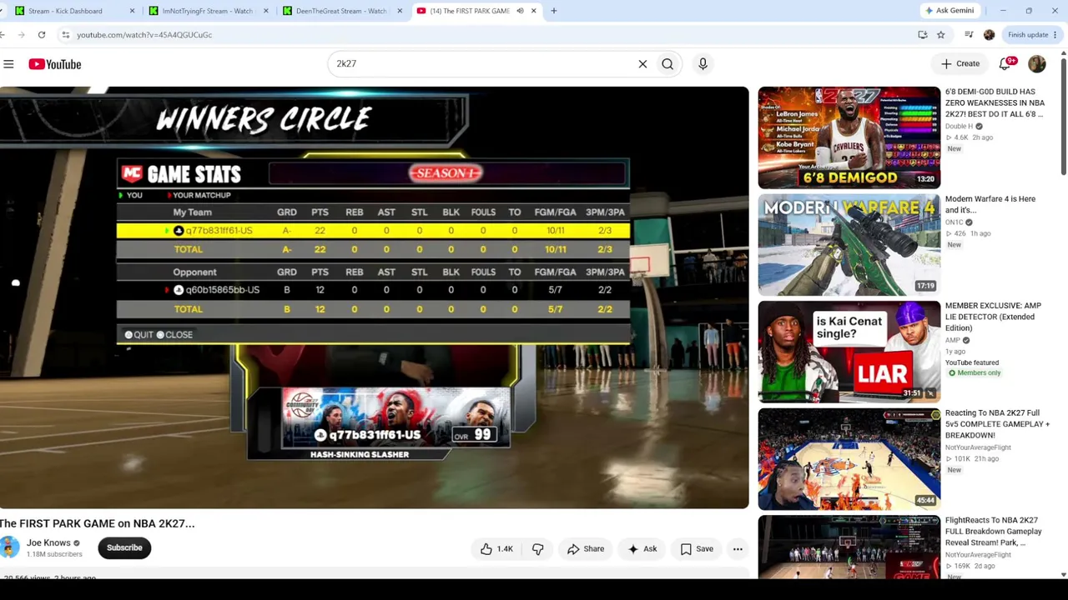Pause the video in the player
1068x600 pixels.
pos(375,297)
